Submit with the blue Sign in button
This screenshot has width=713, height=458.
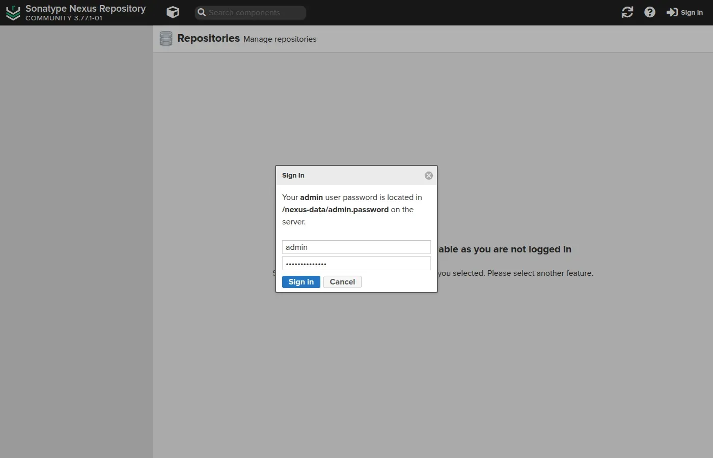pos(301,282)
